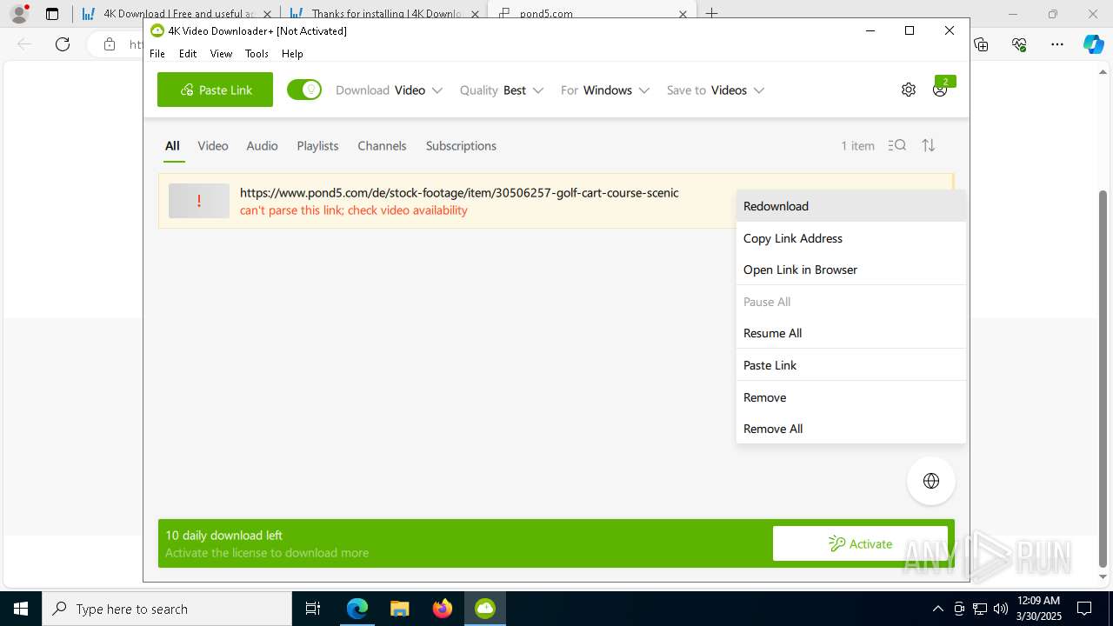Switch to the Audio tab
This screenshot has width=1113, height=626.
pyautogui.click(x=262, y=145)
